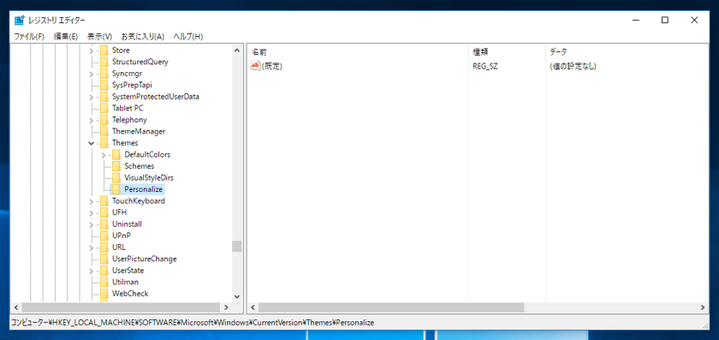Open the ファイル(F) menu
Viewport: 719px width, 340px height.
tap(29, 37)
